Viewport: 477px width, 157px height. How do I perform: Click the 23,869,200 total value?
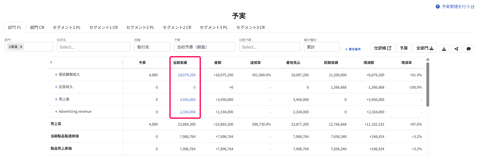[187, 124]
